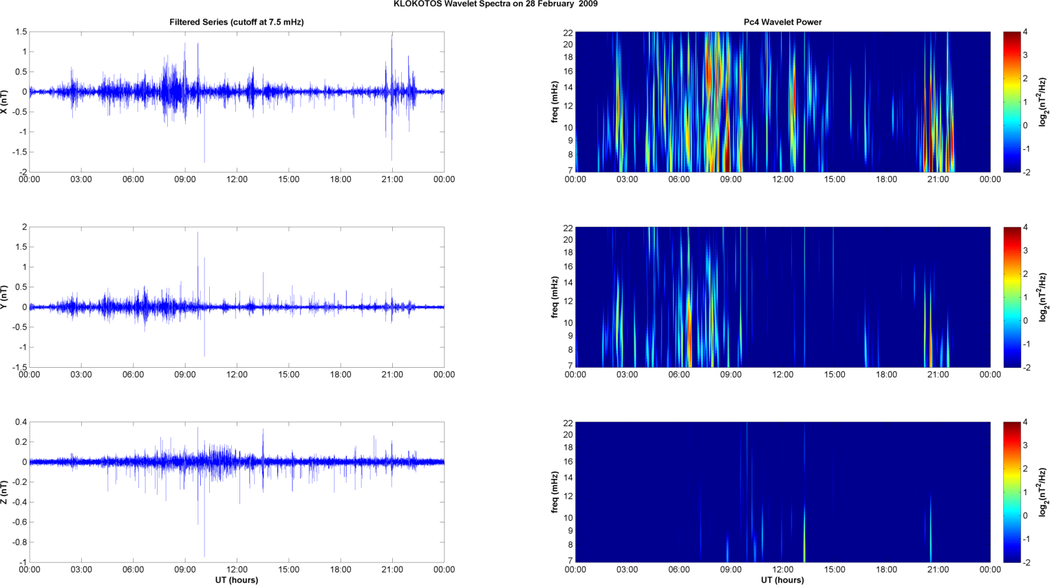Click the top wavelet power spectrogram
Viewport: 1050px width, 585px height.
[782, 102]
